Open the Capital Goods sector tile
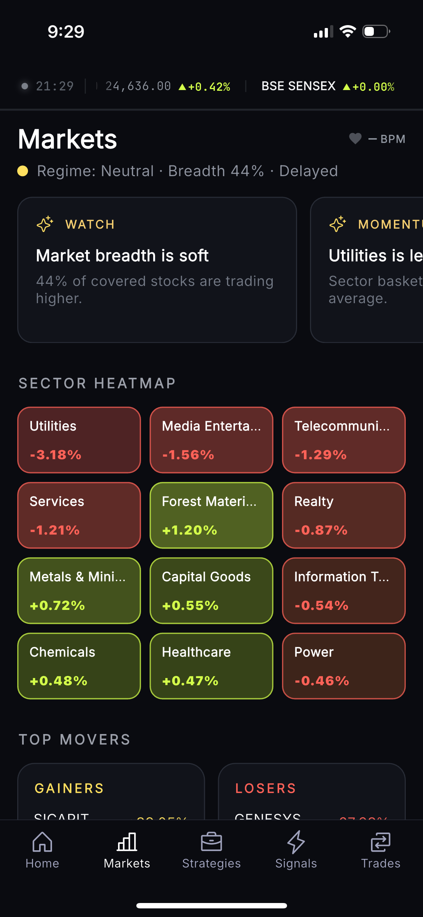Viewport: 423px width, 917px height. point(211,591)
